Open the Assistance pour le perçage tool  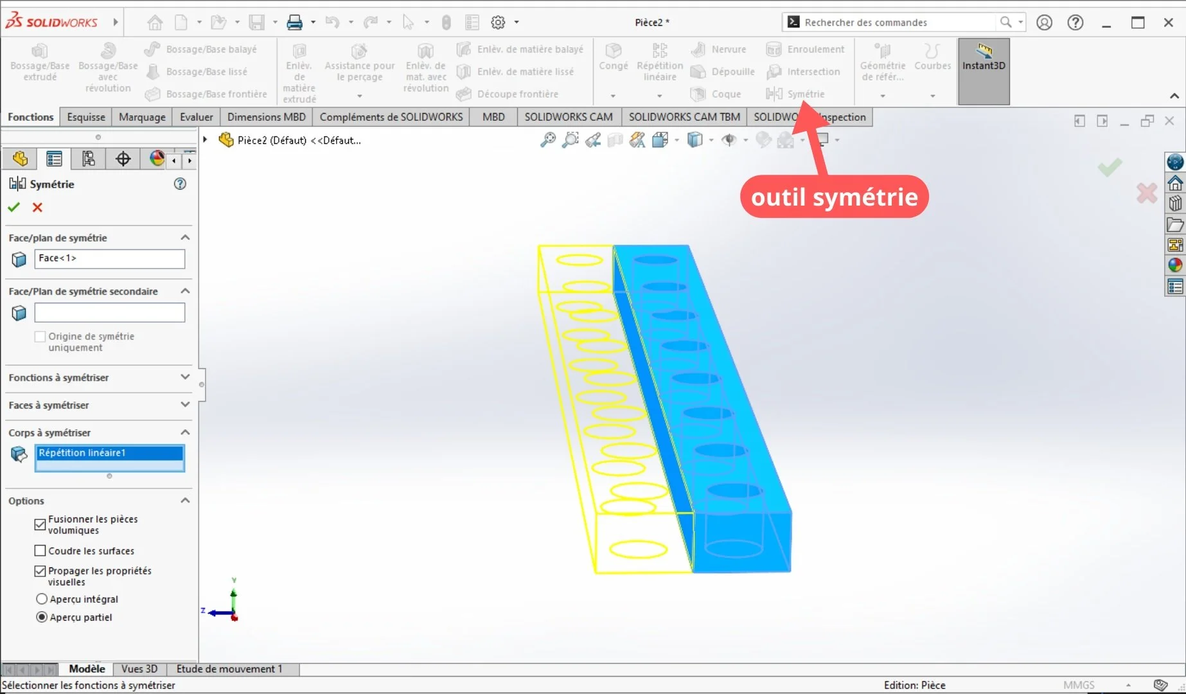pos(358,61)
